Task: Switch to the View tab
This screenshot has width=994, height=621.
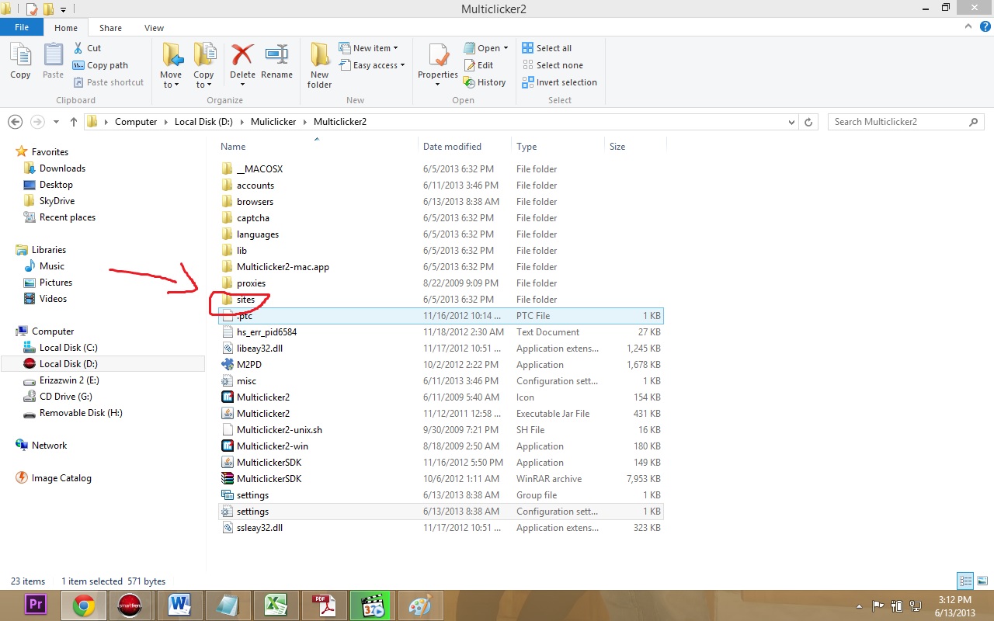Action: coord(154,27)
